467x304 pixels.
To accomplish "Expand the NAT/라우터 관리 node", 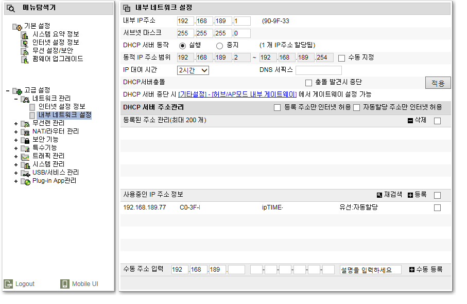I will pos(16,132).
